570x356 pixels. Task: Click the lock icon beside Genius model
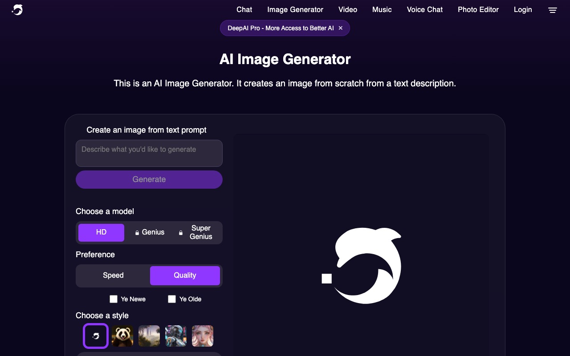click(x=137, y=232)
